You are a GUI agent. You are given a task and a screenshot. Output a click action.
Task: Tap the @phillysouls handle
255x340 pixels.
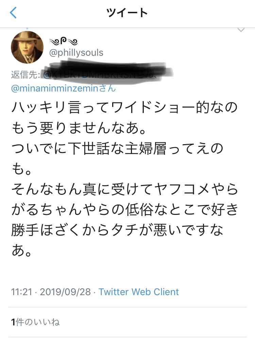[x=76, y=53]
